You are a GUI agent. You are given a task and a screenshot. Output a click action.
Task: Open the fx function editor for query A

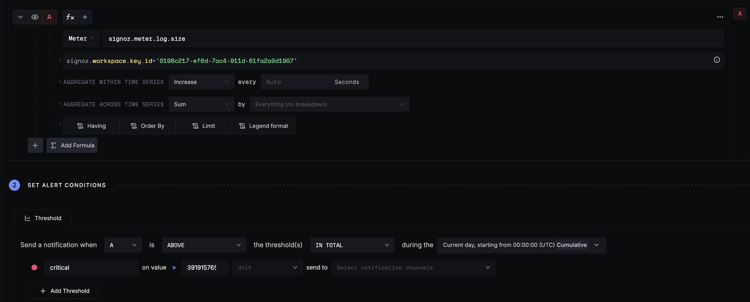(70, 17)
